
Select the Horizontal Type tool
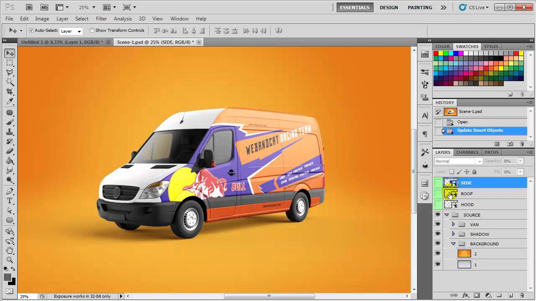(x=10, y=201)
